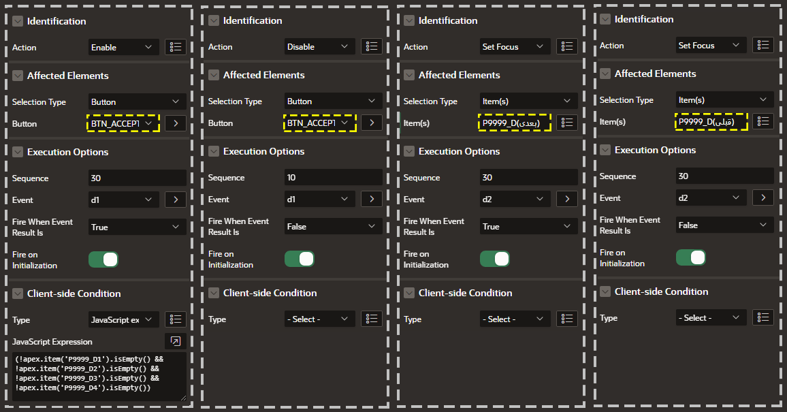The image size is (787, 412).
Task: Click Sequence field in Set Focus False panel
Action: click(x=725, y=176)
